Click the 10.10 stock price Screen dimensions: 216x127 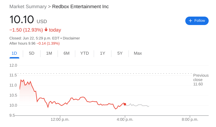point(21,20)
